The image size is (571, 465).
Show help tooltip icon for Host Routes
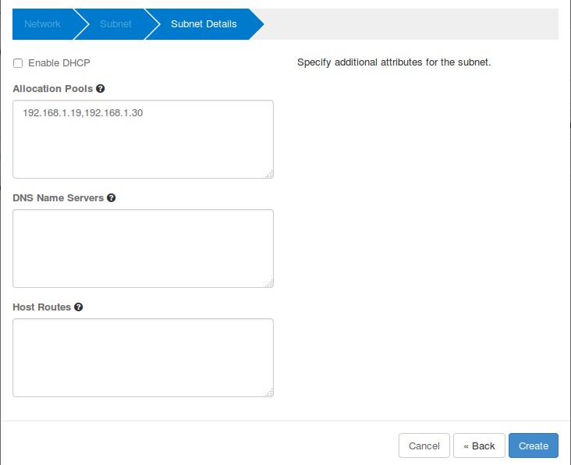coord(79,307)
